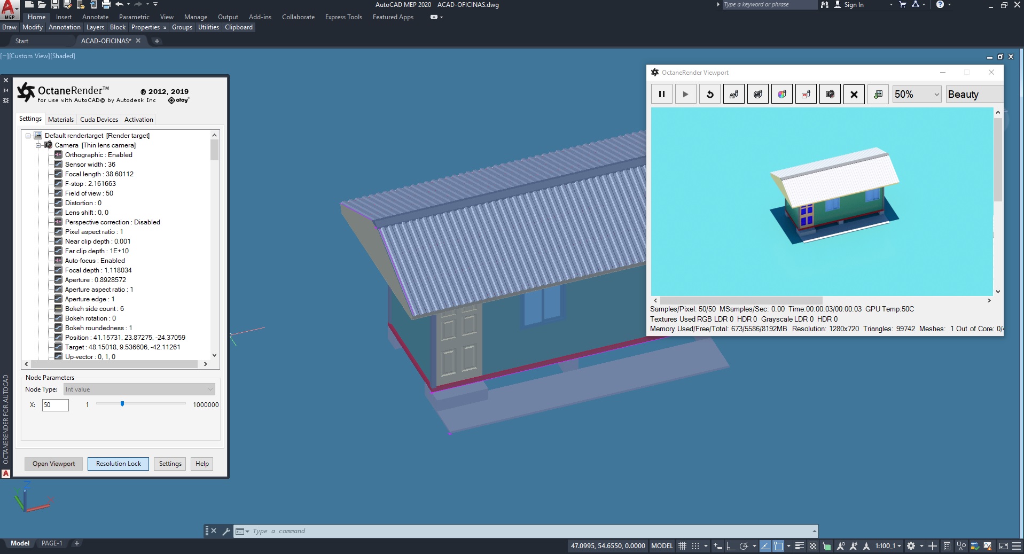Toggle object snap in the status bar
This screenshot has width=1024, height=554.
point(778,546)
